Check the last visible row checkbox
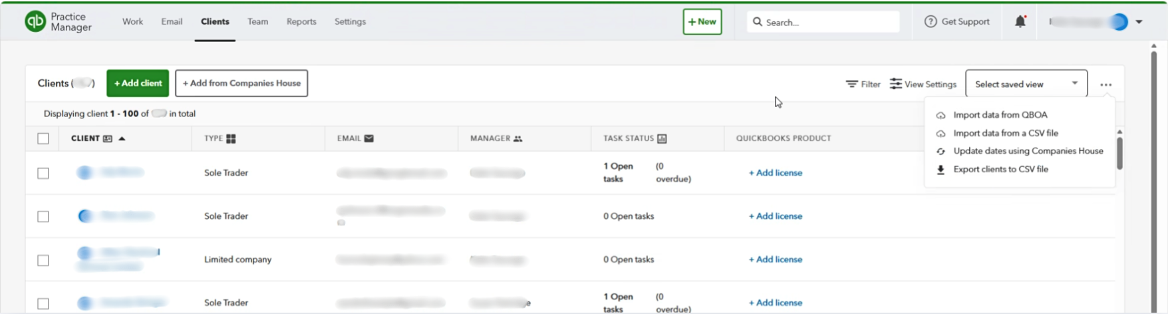The height and width of the screenshot is (314, 1168). [x=43, y=303]
